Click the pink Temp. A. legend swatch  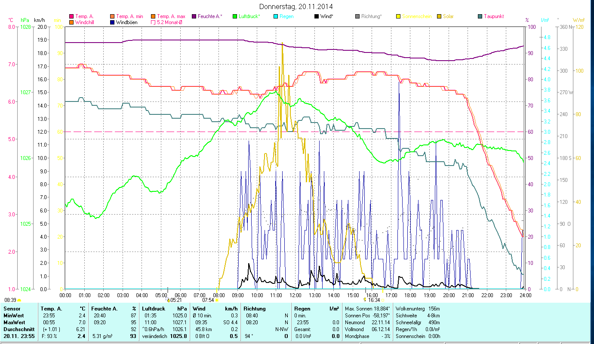tap(72, 17)
